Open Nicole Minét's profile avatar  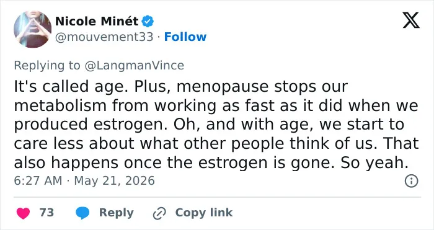[x=33, y=29]
